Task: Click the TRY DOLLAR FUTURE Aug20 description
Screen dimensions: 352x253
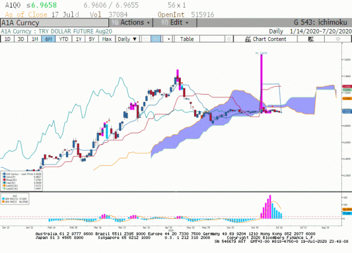Action: [x=75, y=31]
